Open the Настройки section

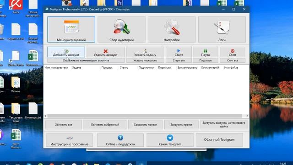pos(172,29)
